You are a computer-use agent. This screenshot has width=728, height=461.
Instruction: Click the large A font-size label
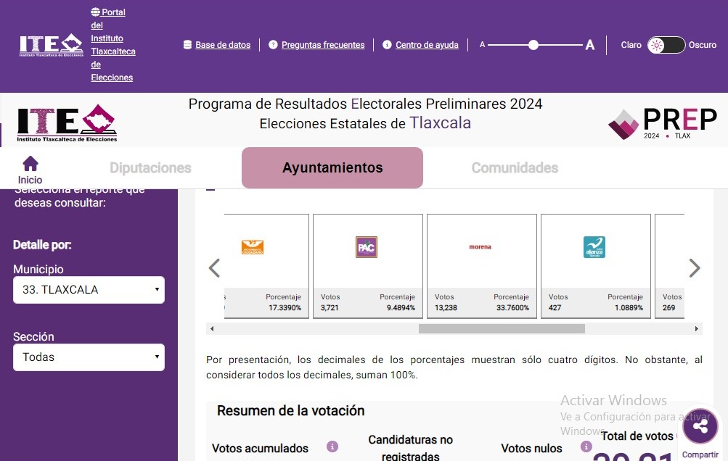(x=590, y=45)
